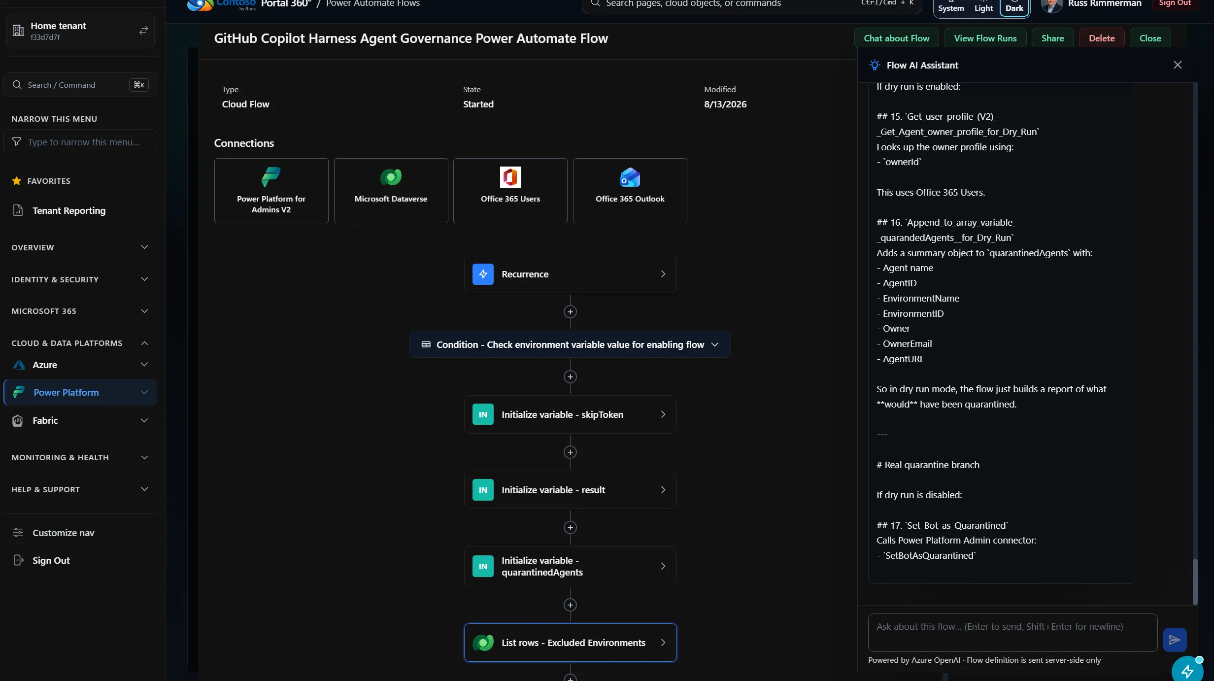Image resolution: width=1214 pixels, height=681 pixels.
Task: Click the Recurrence trigger lightning icon
Action: pyautogui.click(x=483, y=274)
